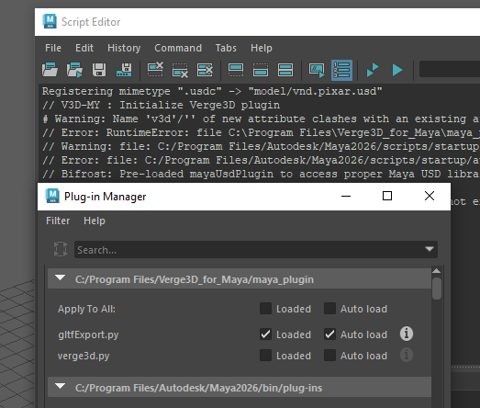This screenshot has height=408, width=480.
Task: Close the Plug-in Manager window
Action: tap(430, 196)
